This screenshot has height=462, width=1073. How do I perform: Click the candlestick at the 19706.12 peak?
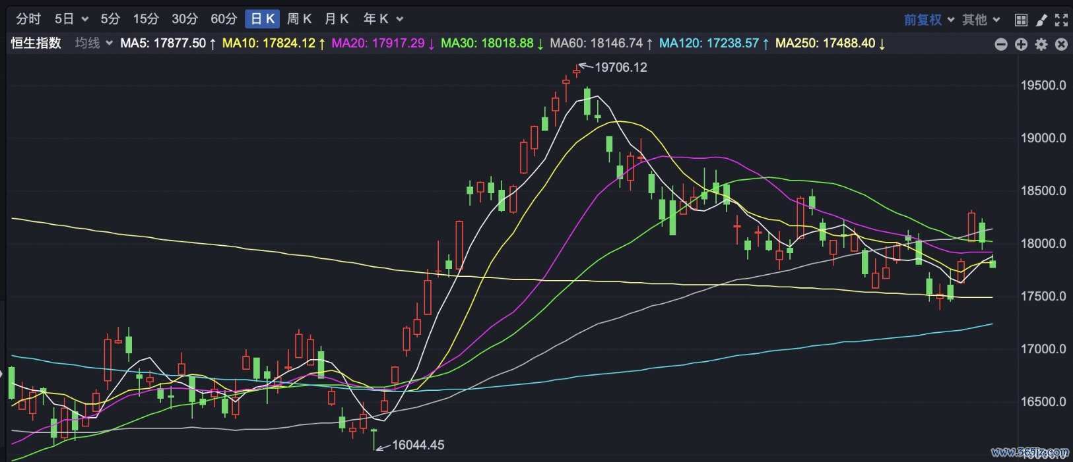(576, 71)
